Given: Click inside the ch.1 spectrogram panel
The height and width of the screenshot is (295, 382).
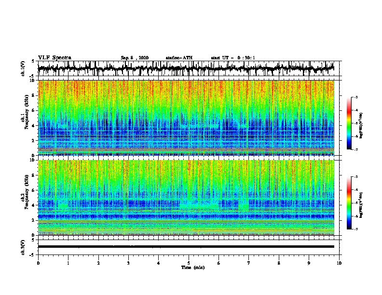Looking at the screenshot, I should pyautogui.click(x=186, y=118).
